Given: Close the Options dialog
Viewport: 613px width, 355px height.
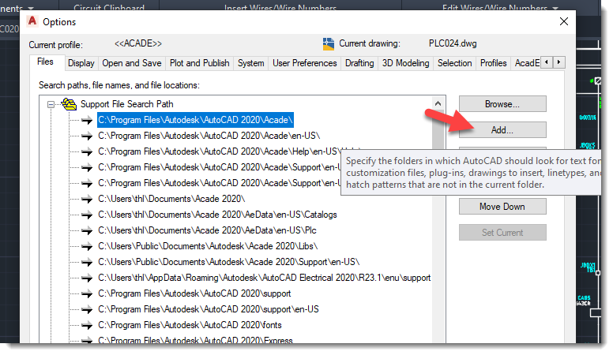Looking at the screenshot, I should pos(562,21).
